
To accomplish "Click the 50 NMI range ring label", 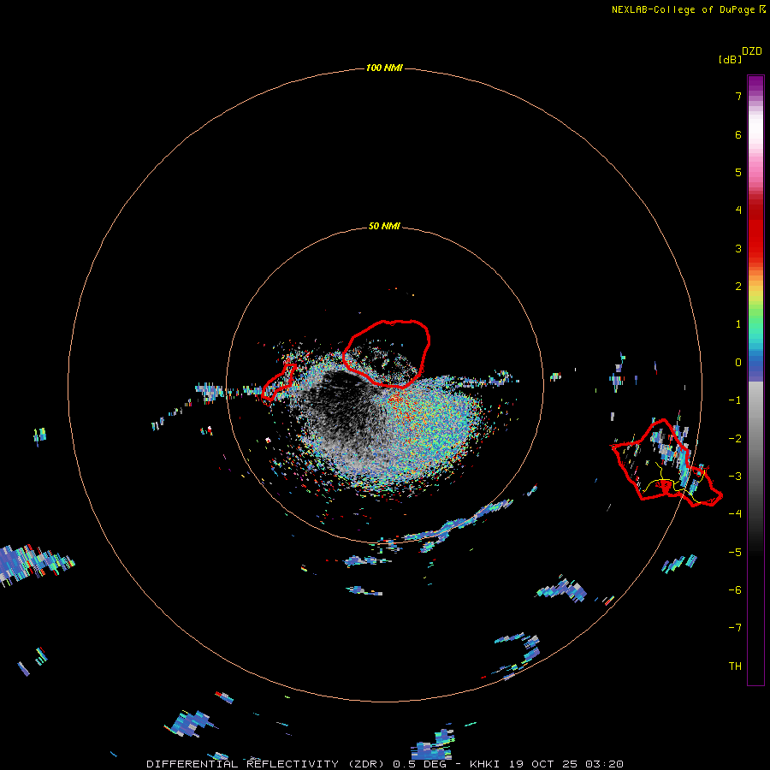I will coord(384,226).
